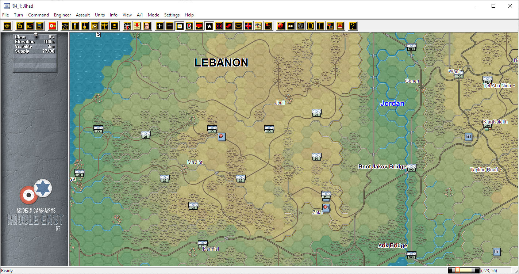Open the Settings menu
519x274 pixels.
point(172,15)
